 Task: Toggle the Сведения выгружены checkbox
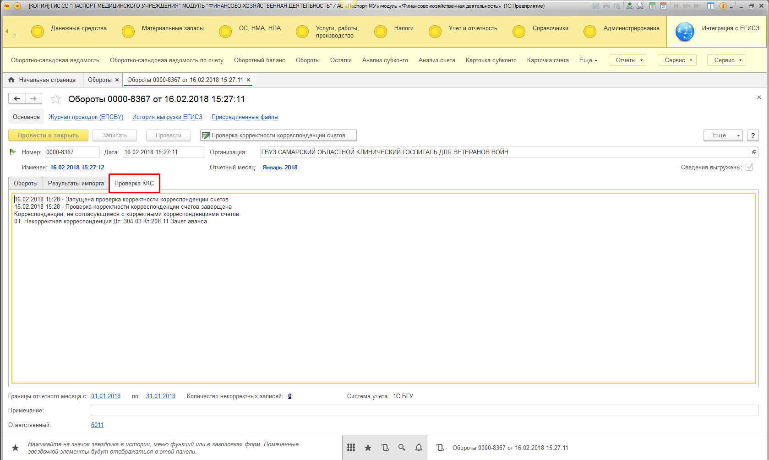tap(749, 167)
